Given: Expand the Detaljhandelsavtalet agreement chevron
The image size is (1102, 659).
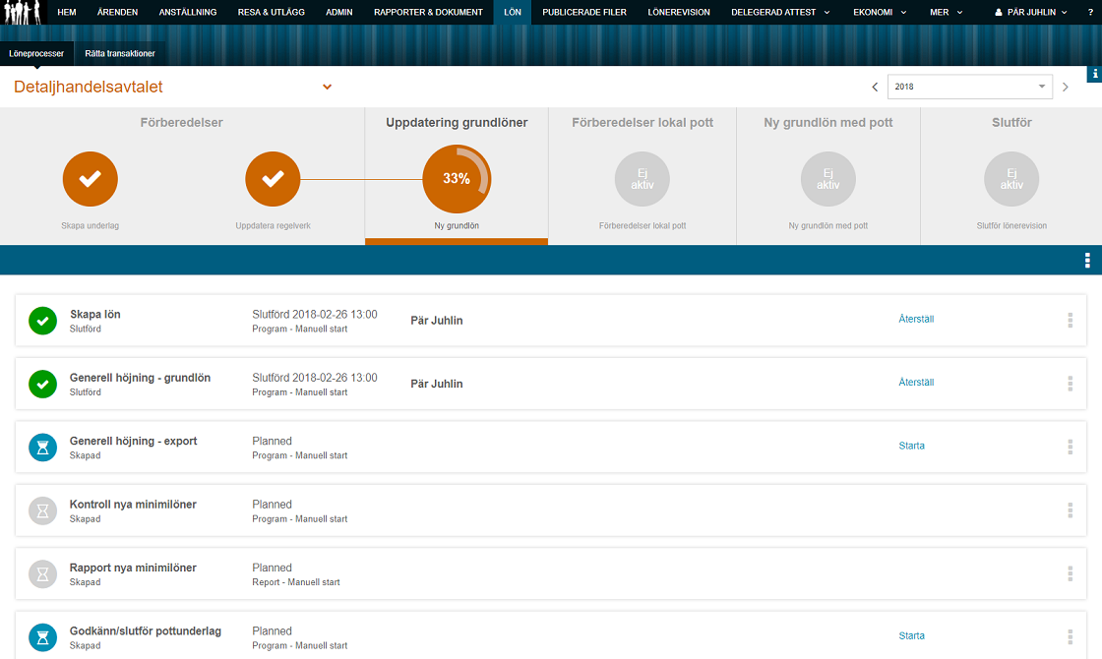Looking at the screenshot, I should (x=327, y=88).
